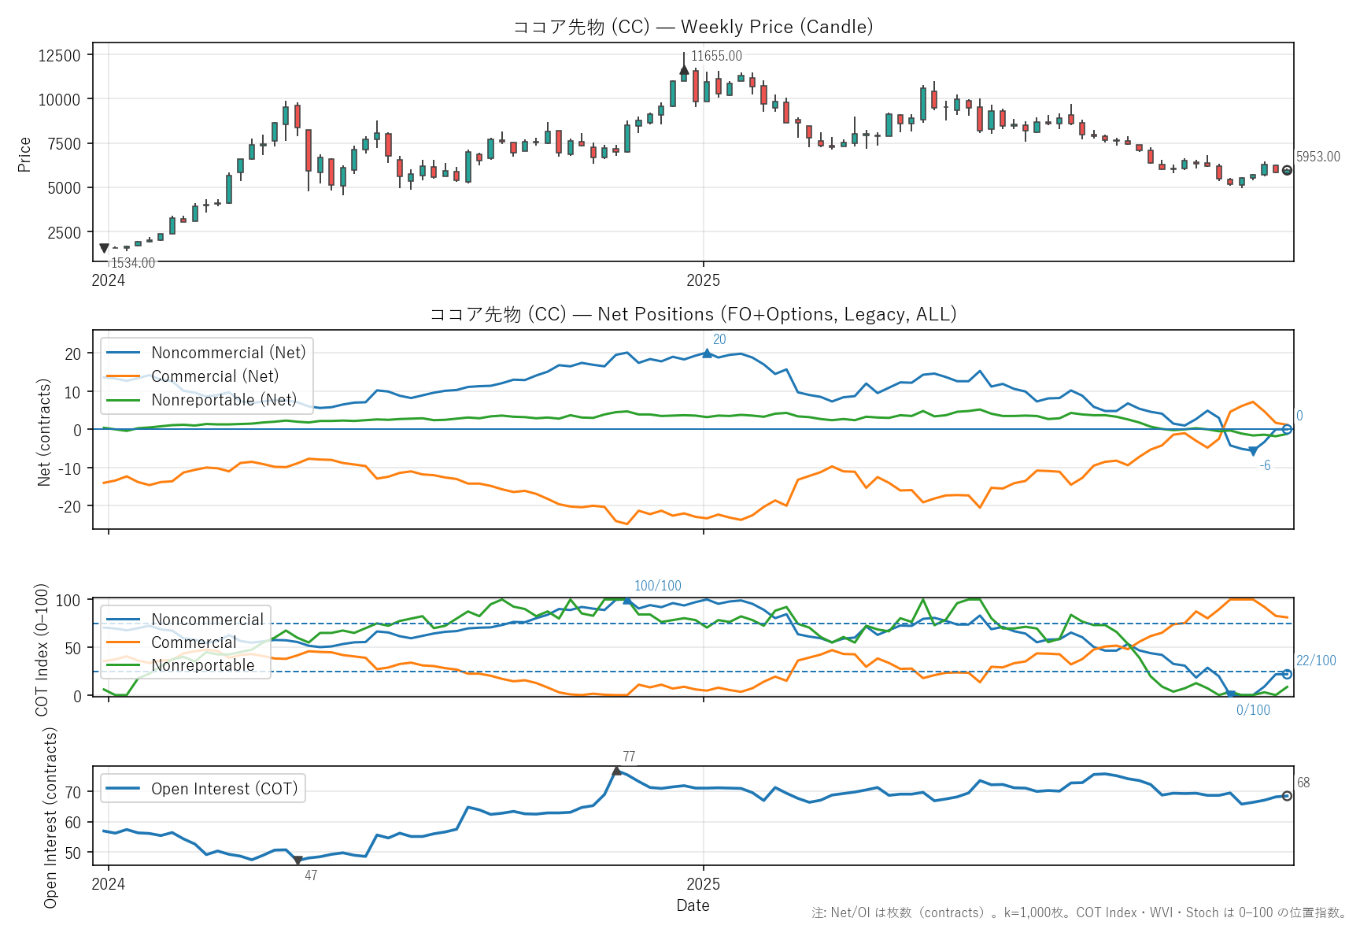Click the Weekly Price (Candle) chart title

[x=693, y=27]
